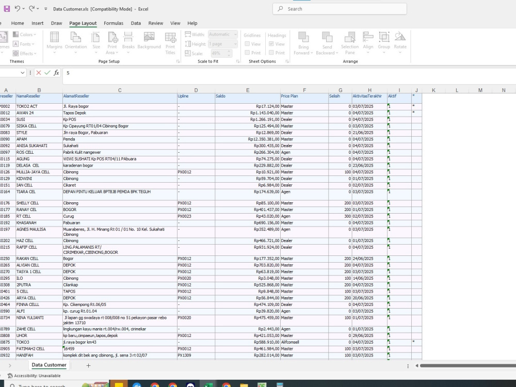Open the Selection Pane
Screen dimensions: 516x387
(350, 43)
